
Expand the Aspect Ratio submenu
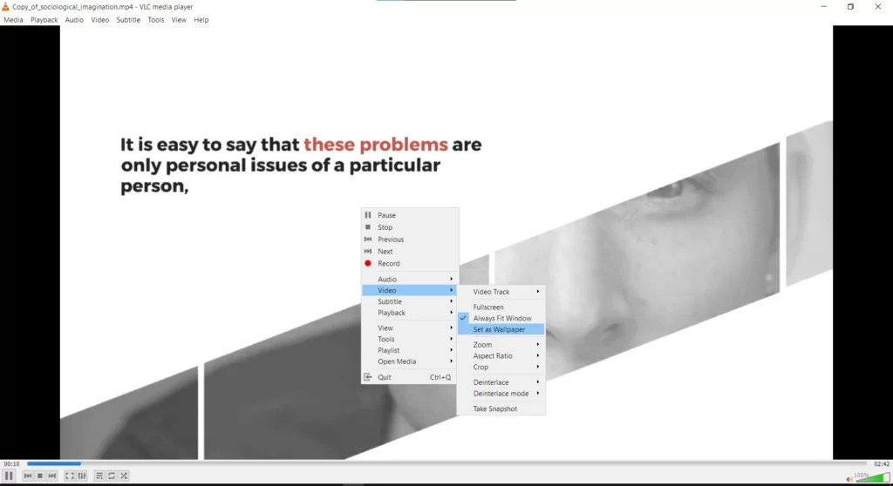pyautogui.click(x=501, y=355)
